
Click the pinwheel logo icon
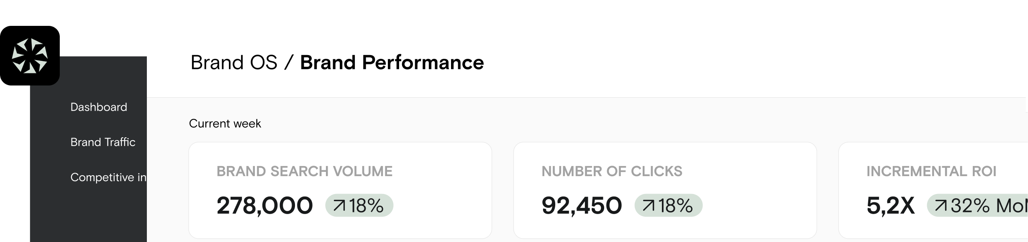pyautogui.click(x=30, y=56)
